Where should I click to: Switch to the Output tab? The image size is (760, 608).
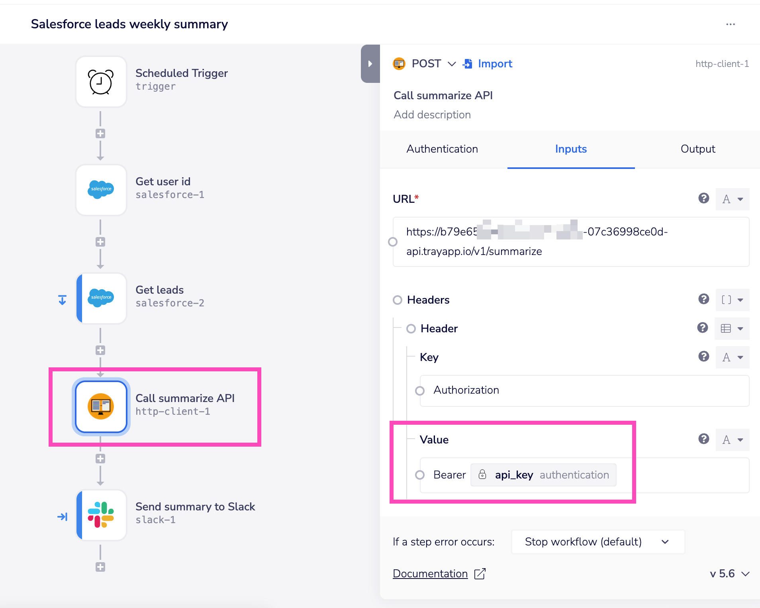[x=697, y=149]
